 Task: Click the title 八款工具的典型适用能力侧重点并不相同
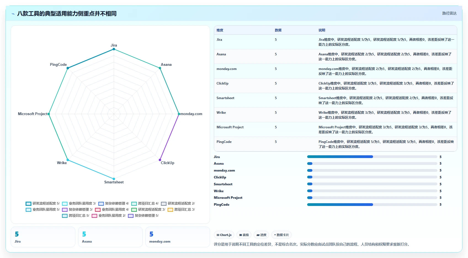click(x=67, y=14)
